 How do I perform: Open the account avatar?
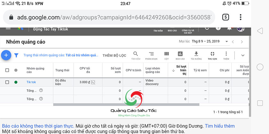tap(241, 29)
